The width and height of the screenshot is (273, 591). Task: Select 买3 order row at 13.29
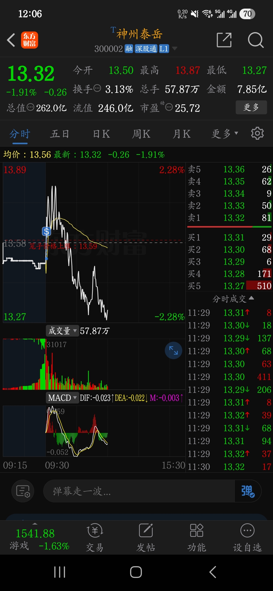pyautogui.click(x=230, y=261)
